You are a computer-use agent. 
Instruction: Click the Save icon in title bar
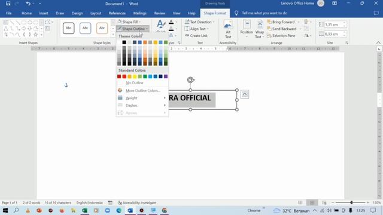(x=8, y=4)
